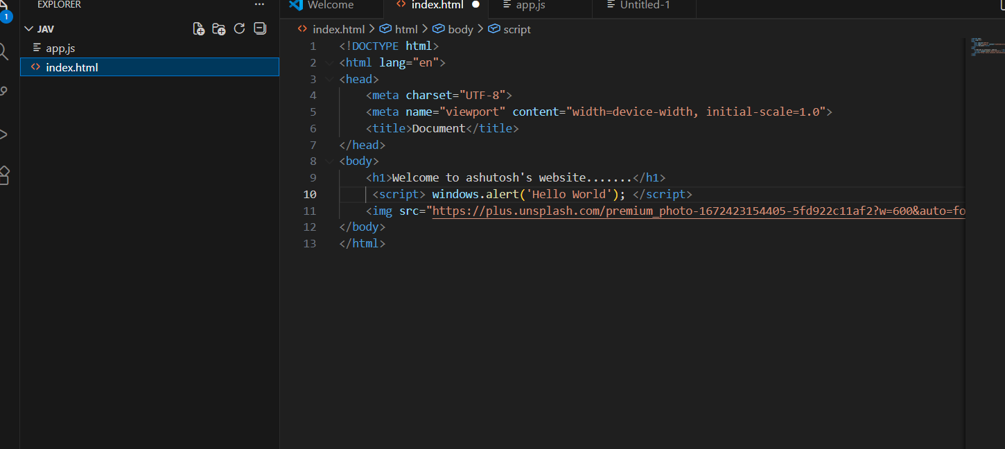Image resolution: width=1005 pixels, height=449 pixels.
Task: Click the body breadcrumb item
Action: (460, 29)
